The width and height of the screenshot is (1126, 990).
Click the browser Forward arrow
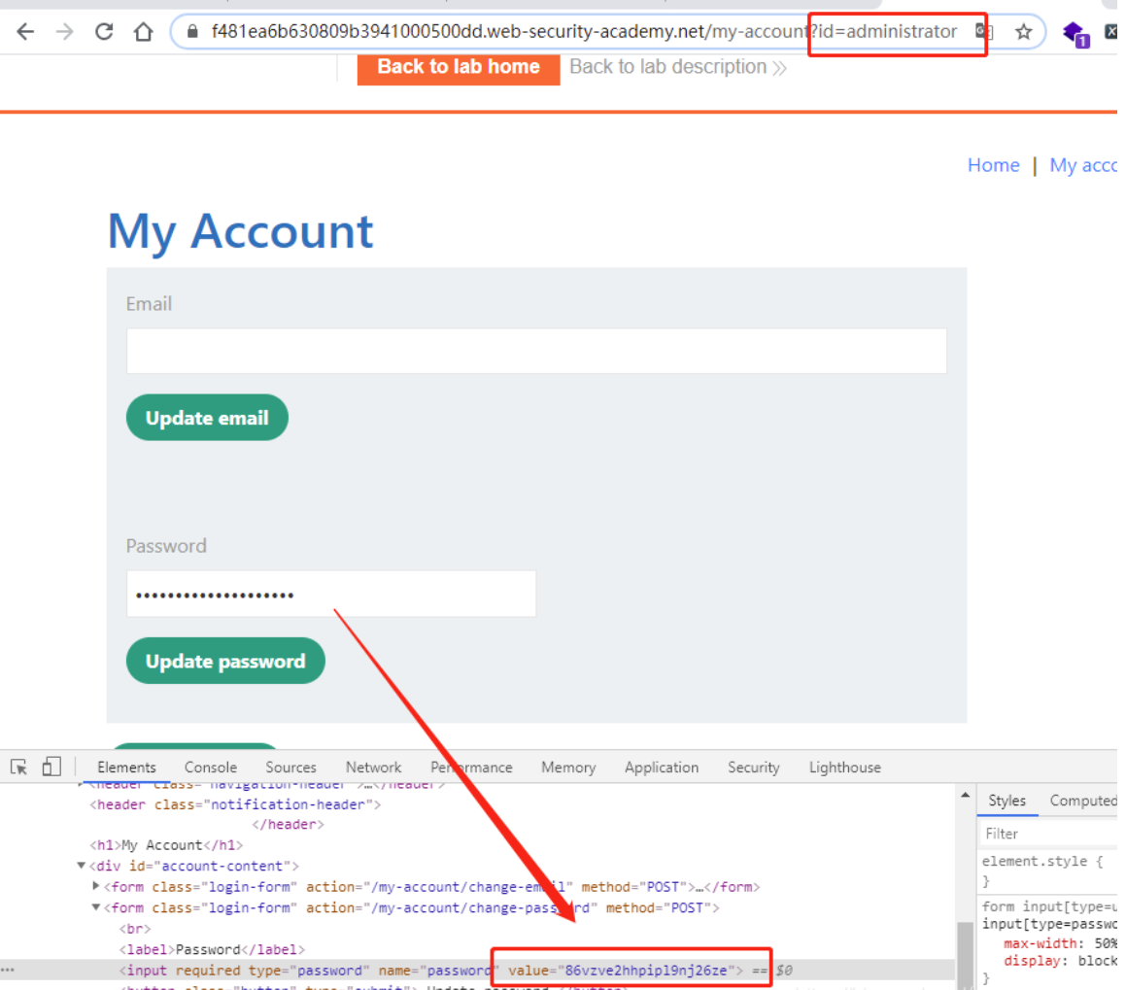(65, 32)
